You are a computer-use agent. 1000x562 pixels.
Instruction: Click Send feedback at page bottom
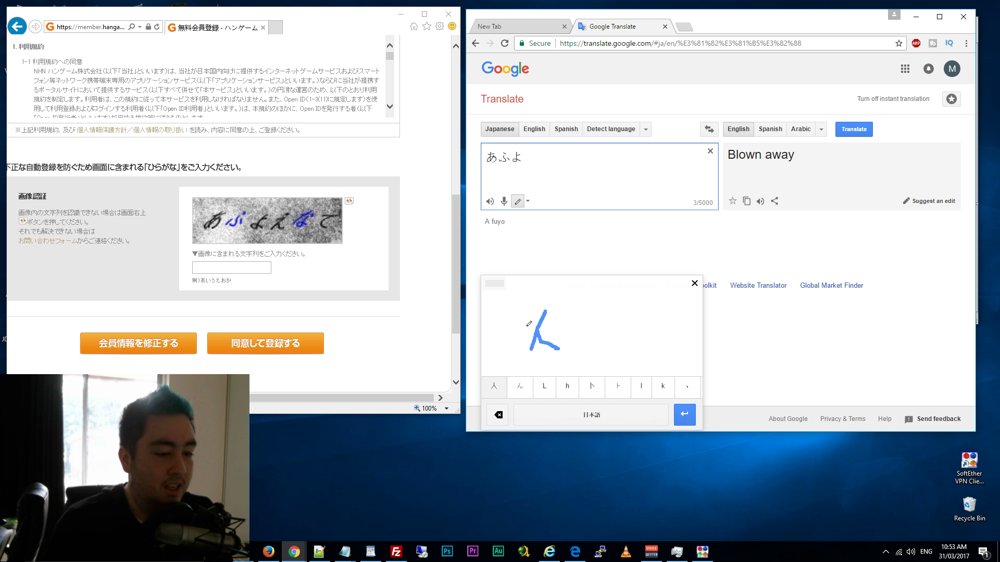click(x=933, y=419)
